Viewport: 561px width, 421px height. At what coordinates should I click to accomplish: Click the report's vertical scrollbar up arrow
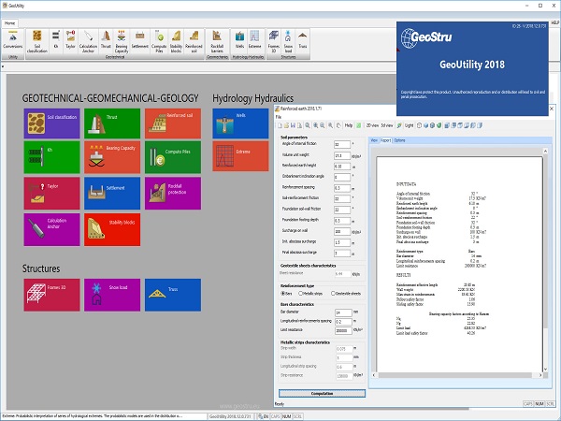545,151
